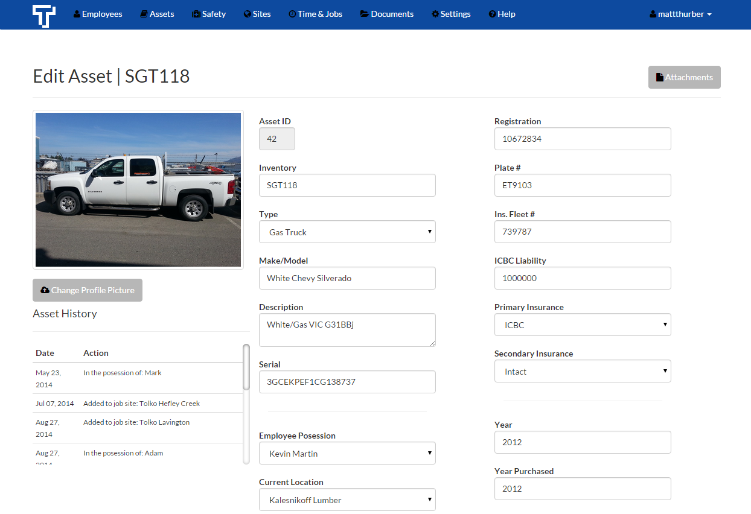Open the Employees section via its person icon

pyautogui.click(x=76, y=14)
